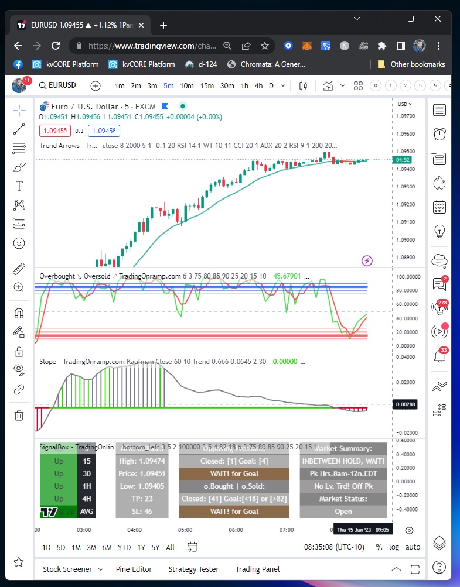The image size is (460, 587).
Task: Click the Remove Objects trash icon
Action: click(19, 415)
